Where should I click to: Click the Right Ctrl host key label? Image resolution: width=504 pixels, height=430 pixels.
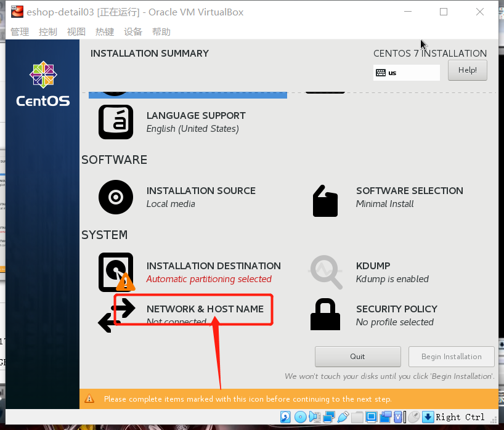pyautogui.click(x=460, y=417)
